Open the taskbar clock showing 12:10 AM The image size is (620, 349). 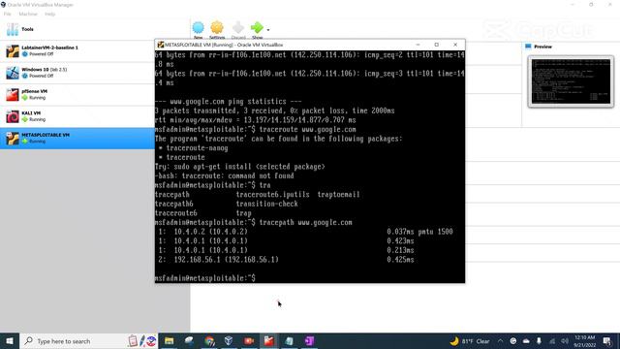(x=585, y=341)
